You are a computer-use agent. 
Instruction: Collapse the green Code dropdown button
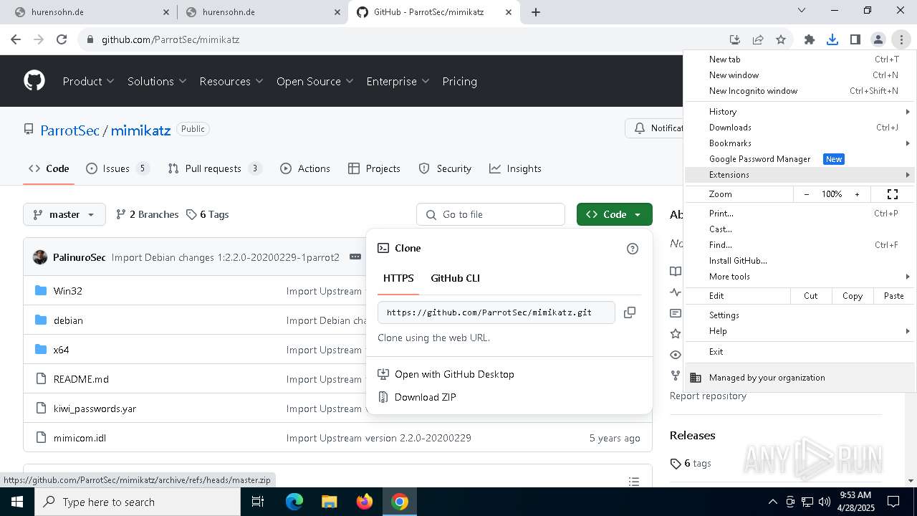pyautogui.click(x=615, y=214)
